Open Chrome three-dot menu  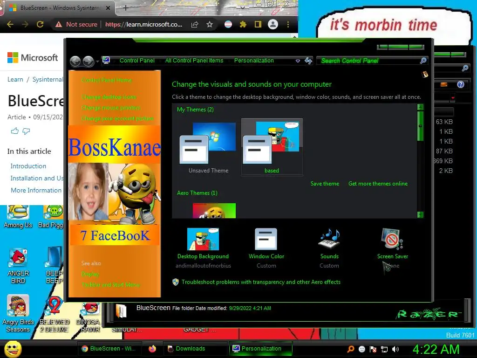288,24
